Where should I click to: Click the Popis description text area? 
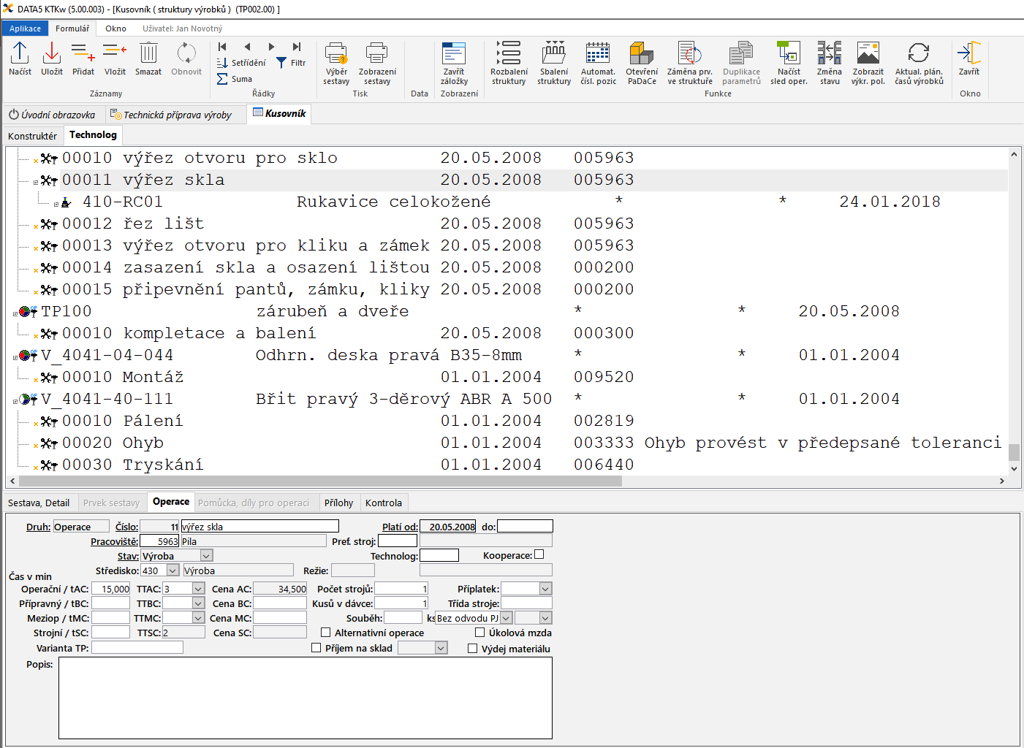pyautogui.click(x=305, y=698)
